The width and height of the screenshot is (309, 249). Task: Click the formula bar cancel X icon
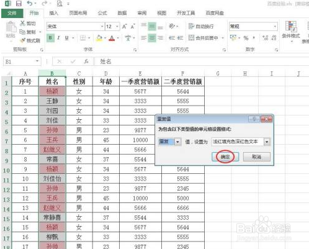pos(60,61)
